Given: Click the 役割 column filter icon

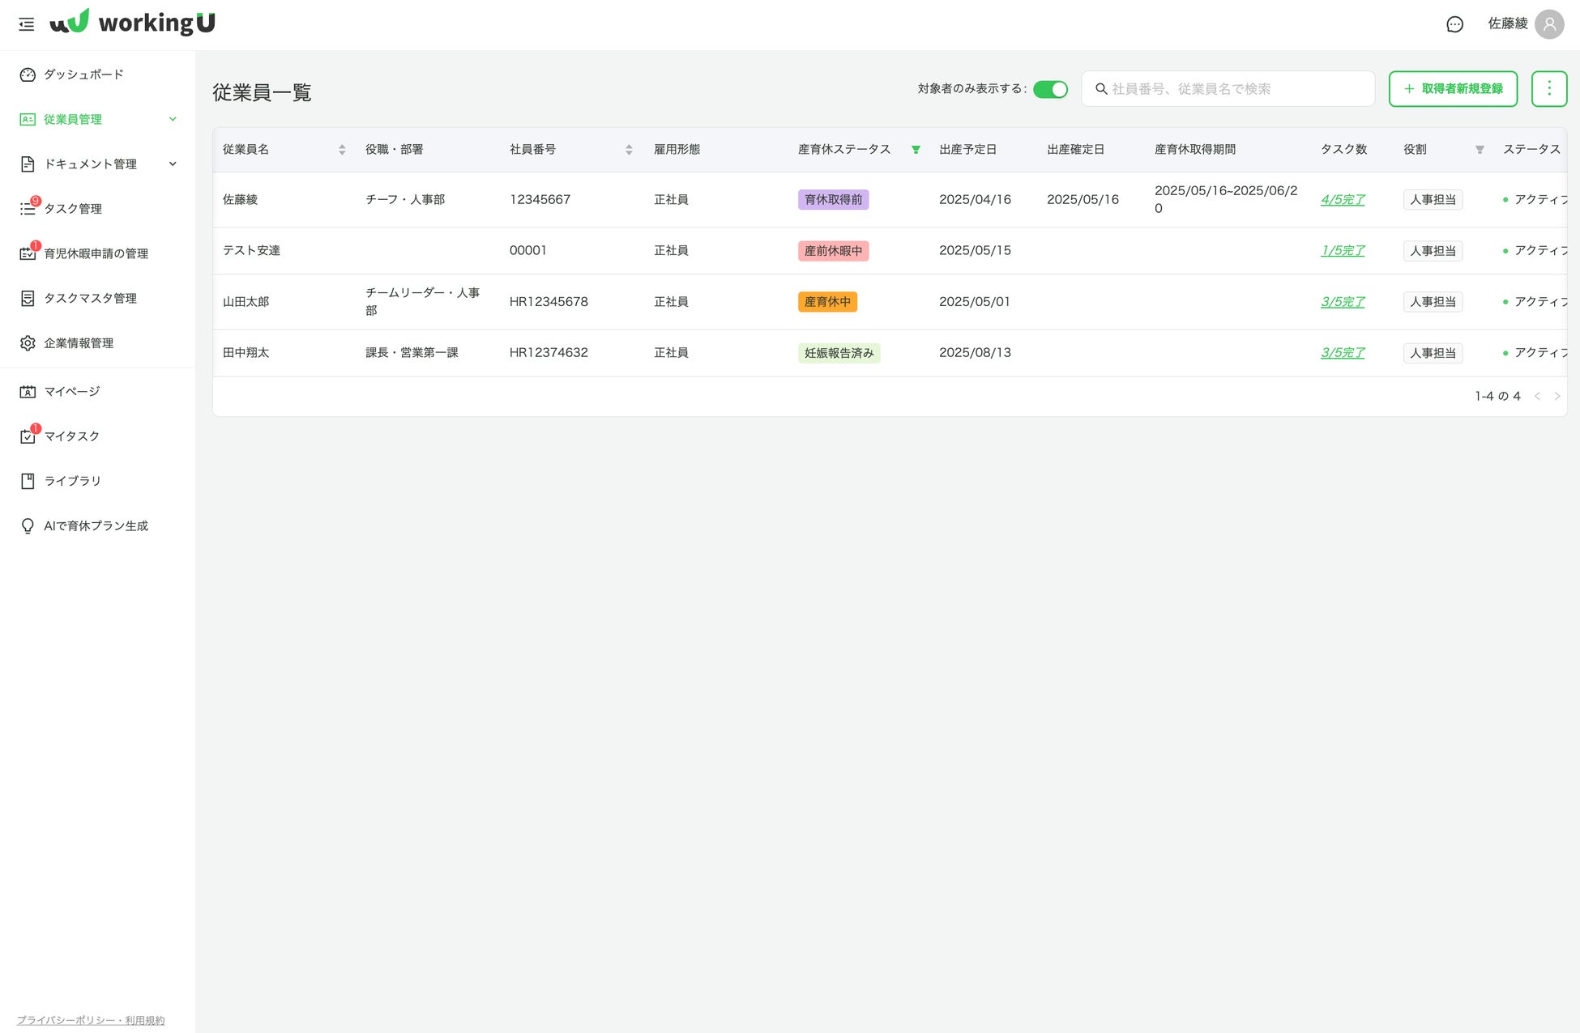Looking at the screenshot, I should (x=1480, y=150).
